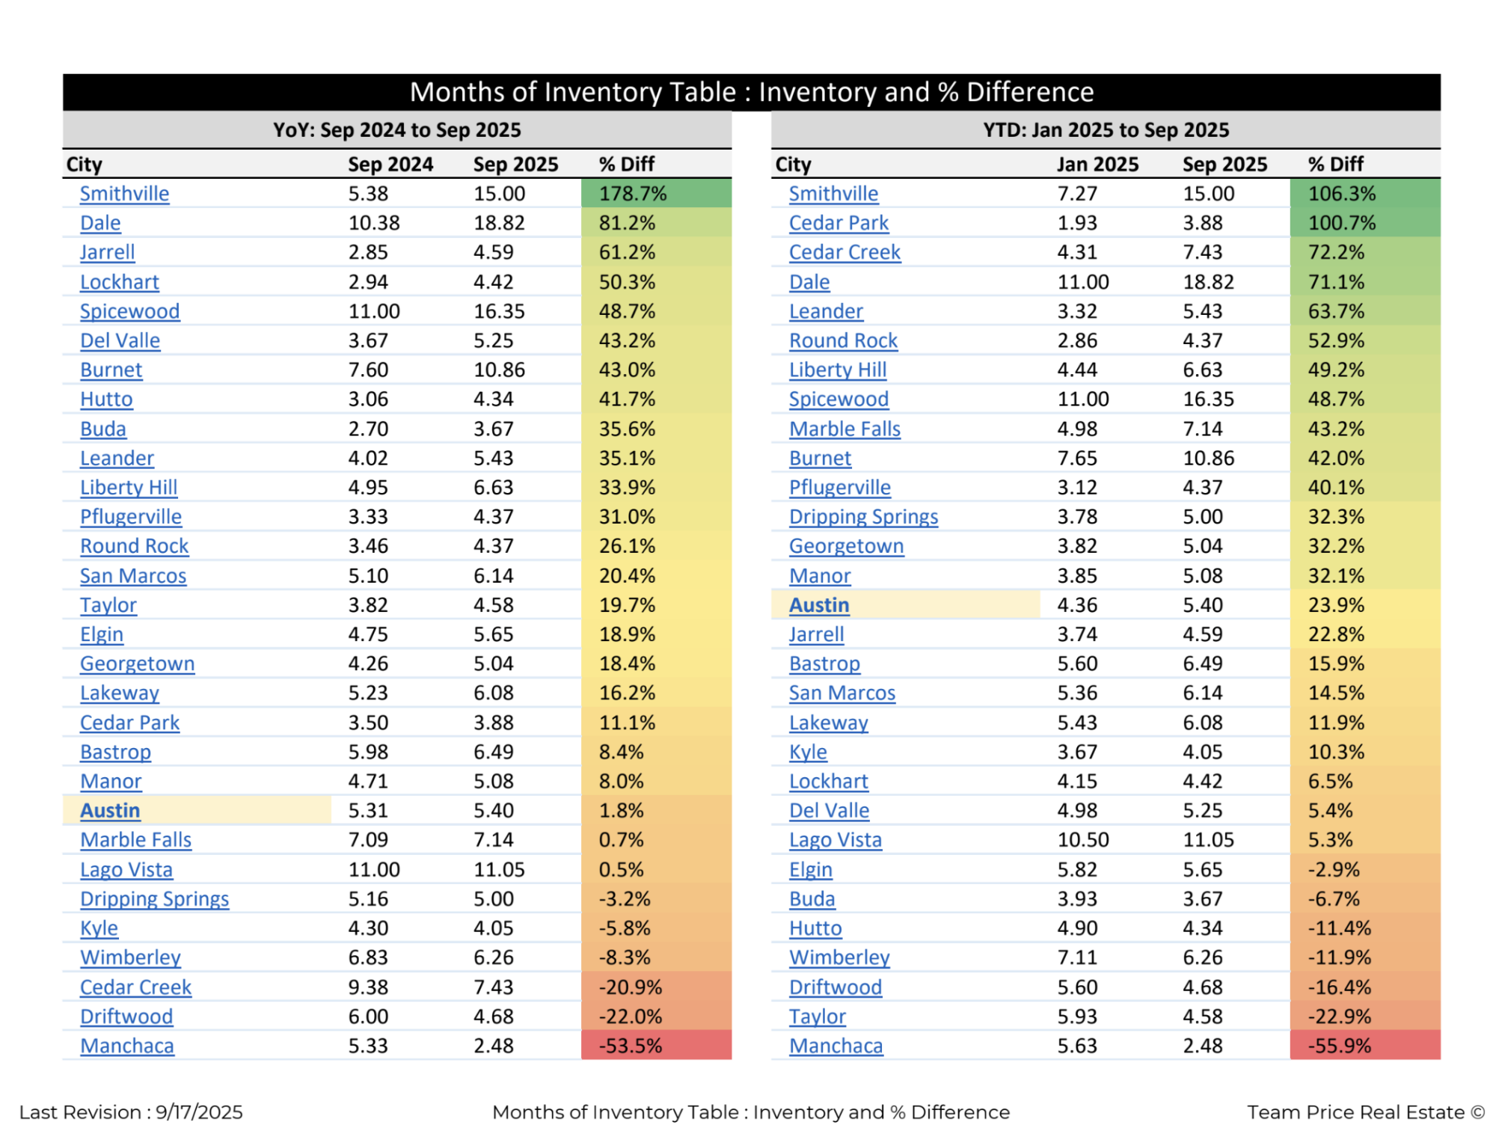Click the Spicewood link in the YoY table
This screenshot has width=1496, height=1137.
tap(129, 311)
